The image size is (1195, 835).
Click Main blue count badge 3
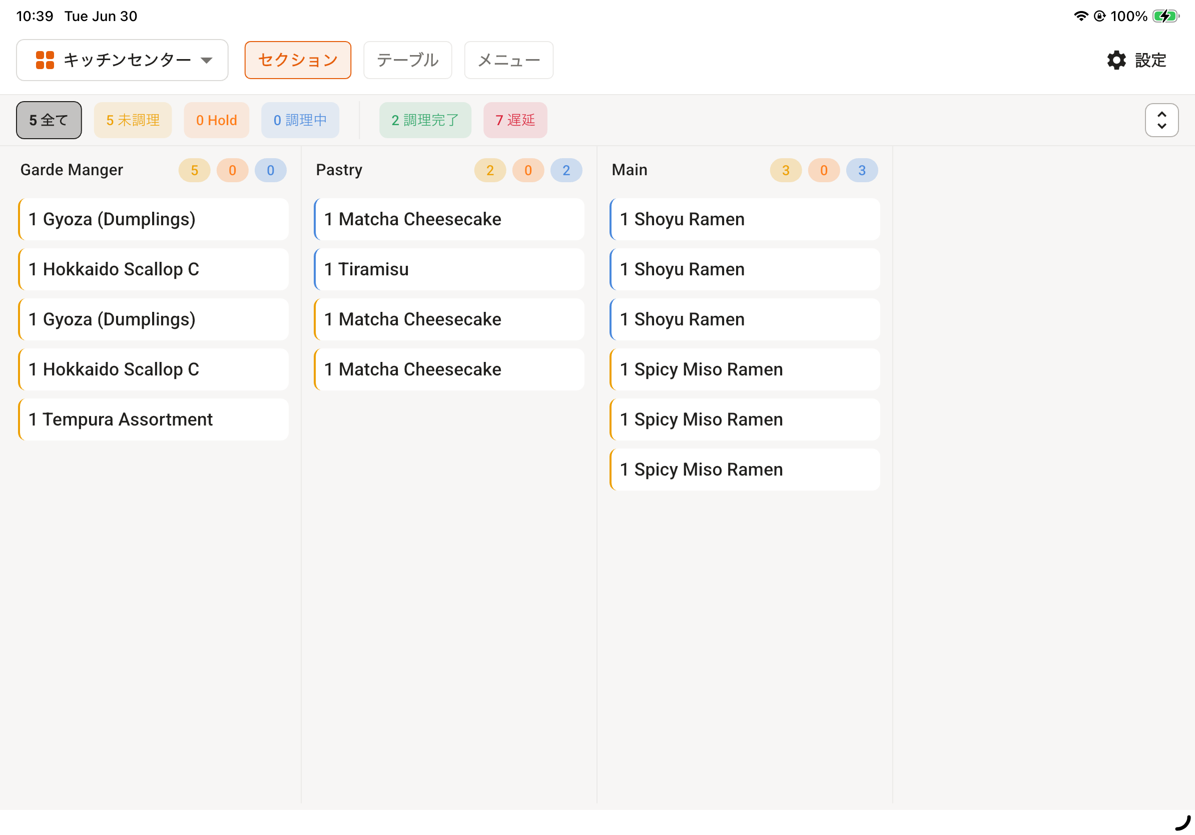coord(862,170)
